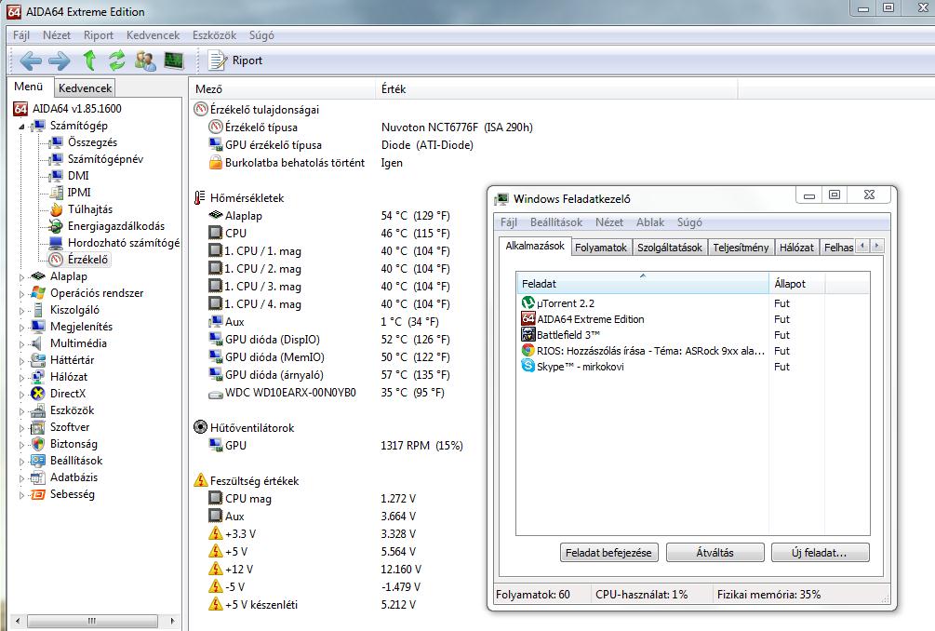
Task: Click the Back arrow toolbar icon
Action: click(x=31, y=60)
